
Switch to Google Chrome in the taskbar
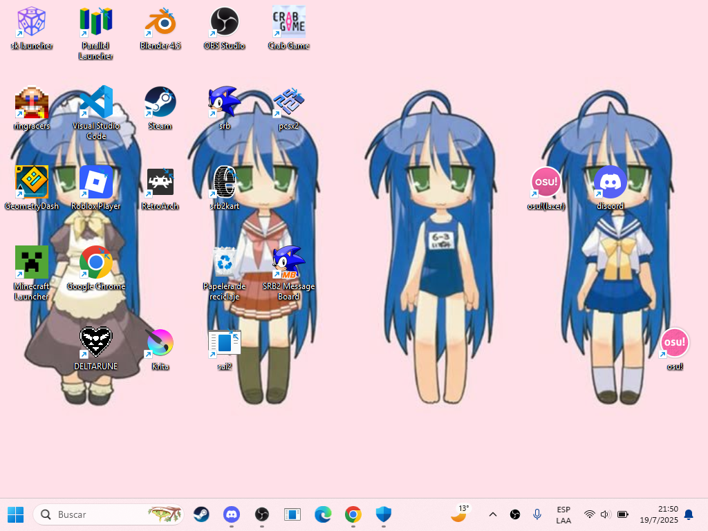coord(353,514)
